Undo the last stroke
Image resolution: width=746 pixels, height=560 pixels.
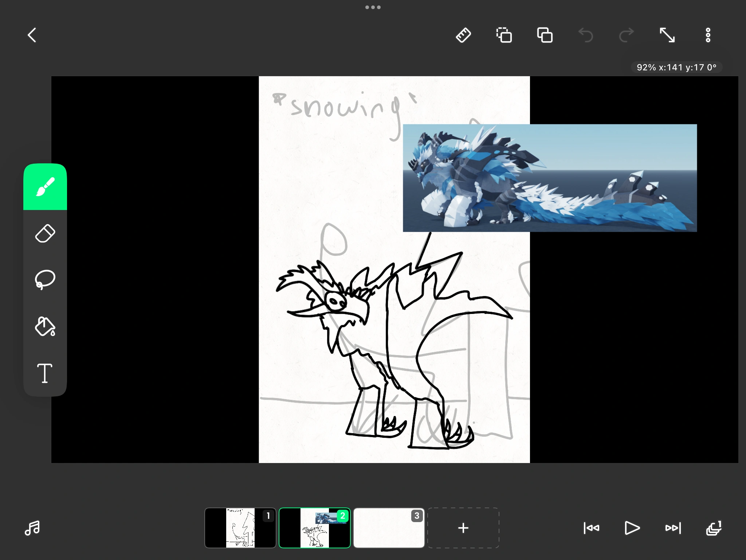[586, 35]
